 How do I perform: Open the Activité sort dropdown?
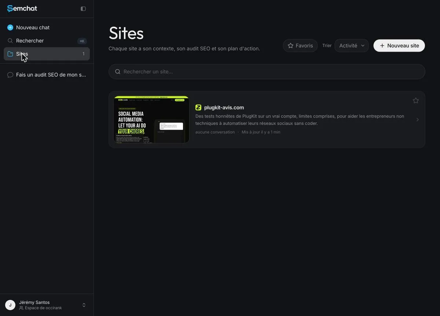click(352, 46)
